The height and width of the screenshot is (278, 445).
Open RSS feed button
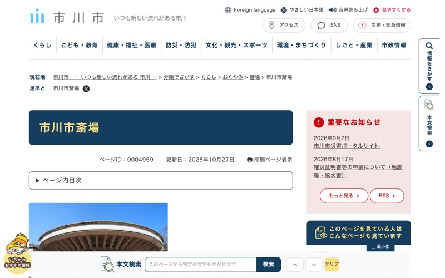point(387,196)
